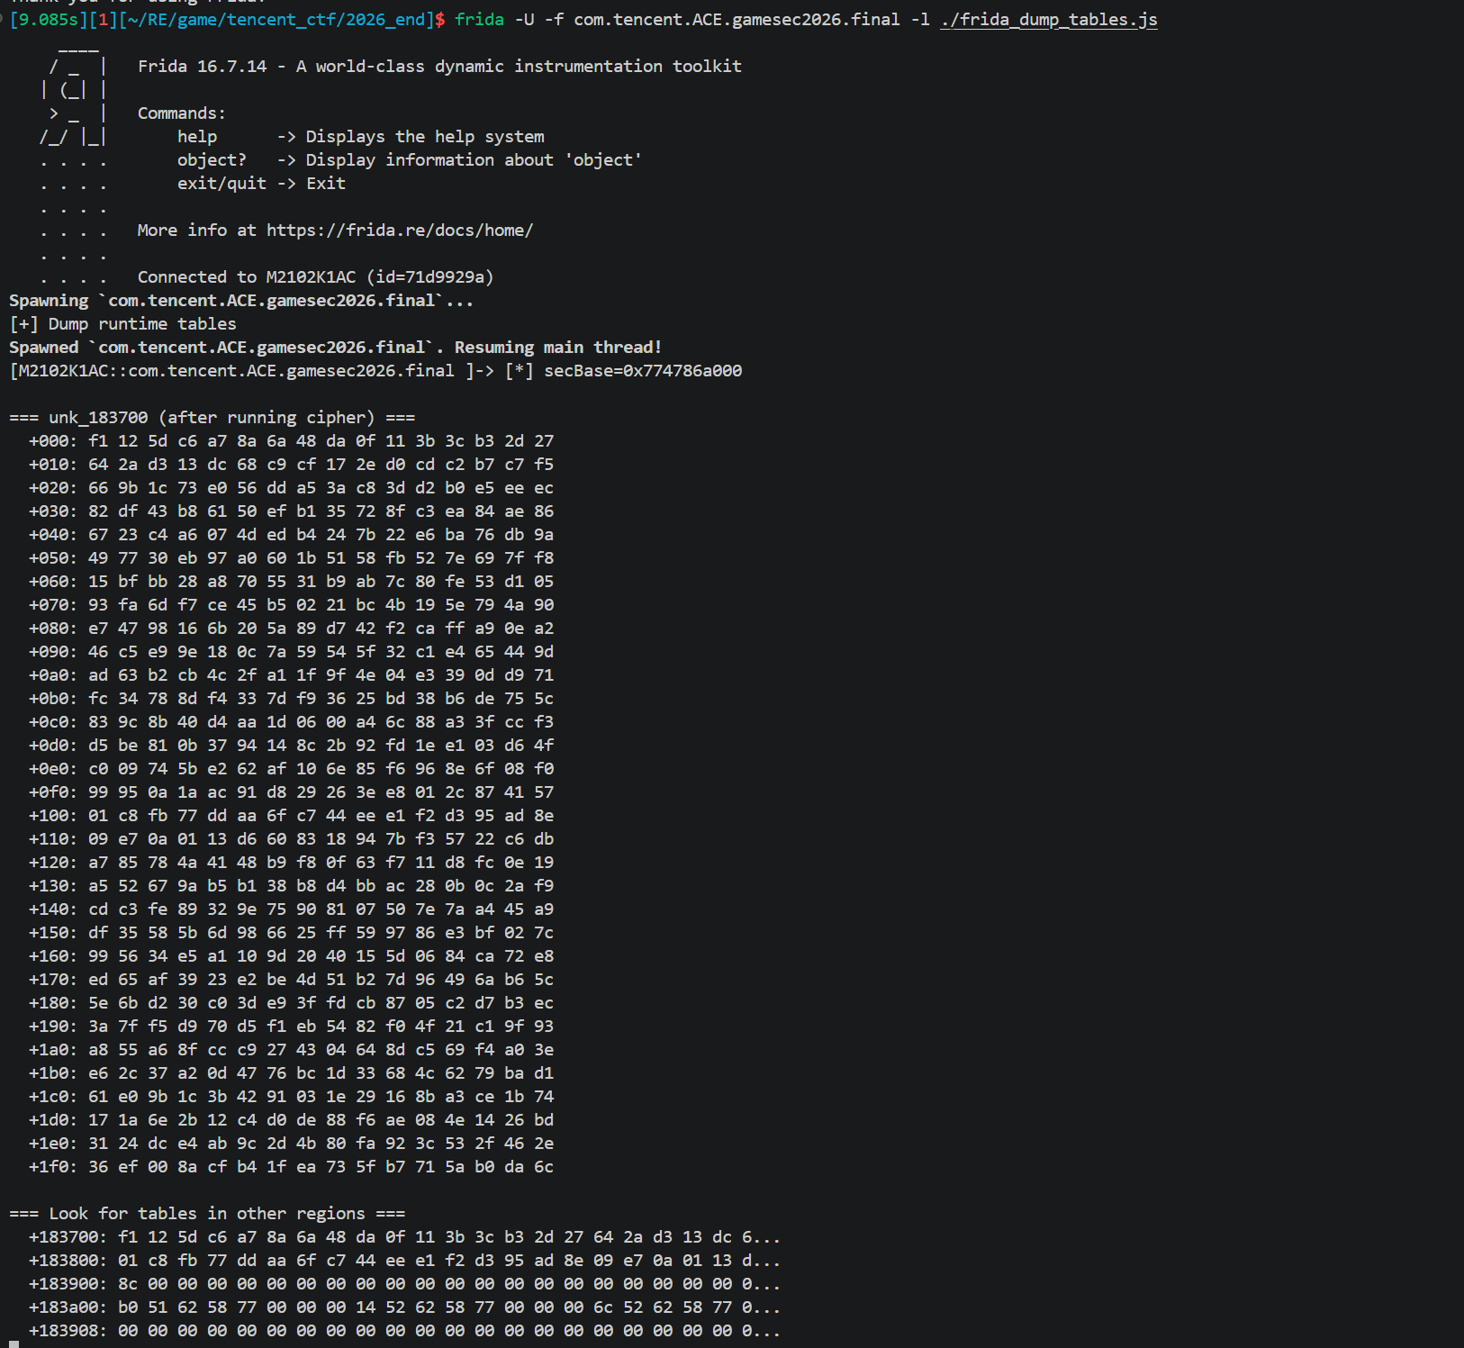Click the +130: offset label
This screenshot has width=1464, height=1348.
53,886
